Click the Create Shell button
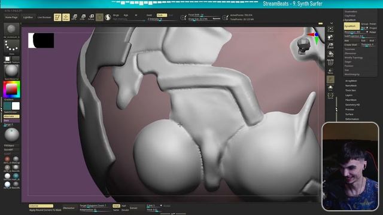The image size is (383, 215). [x=351, y=45]
